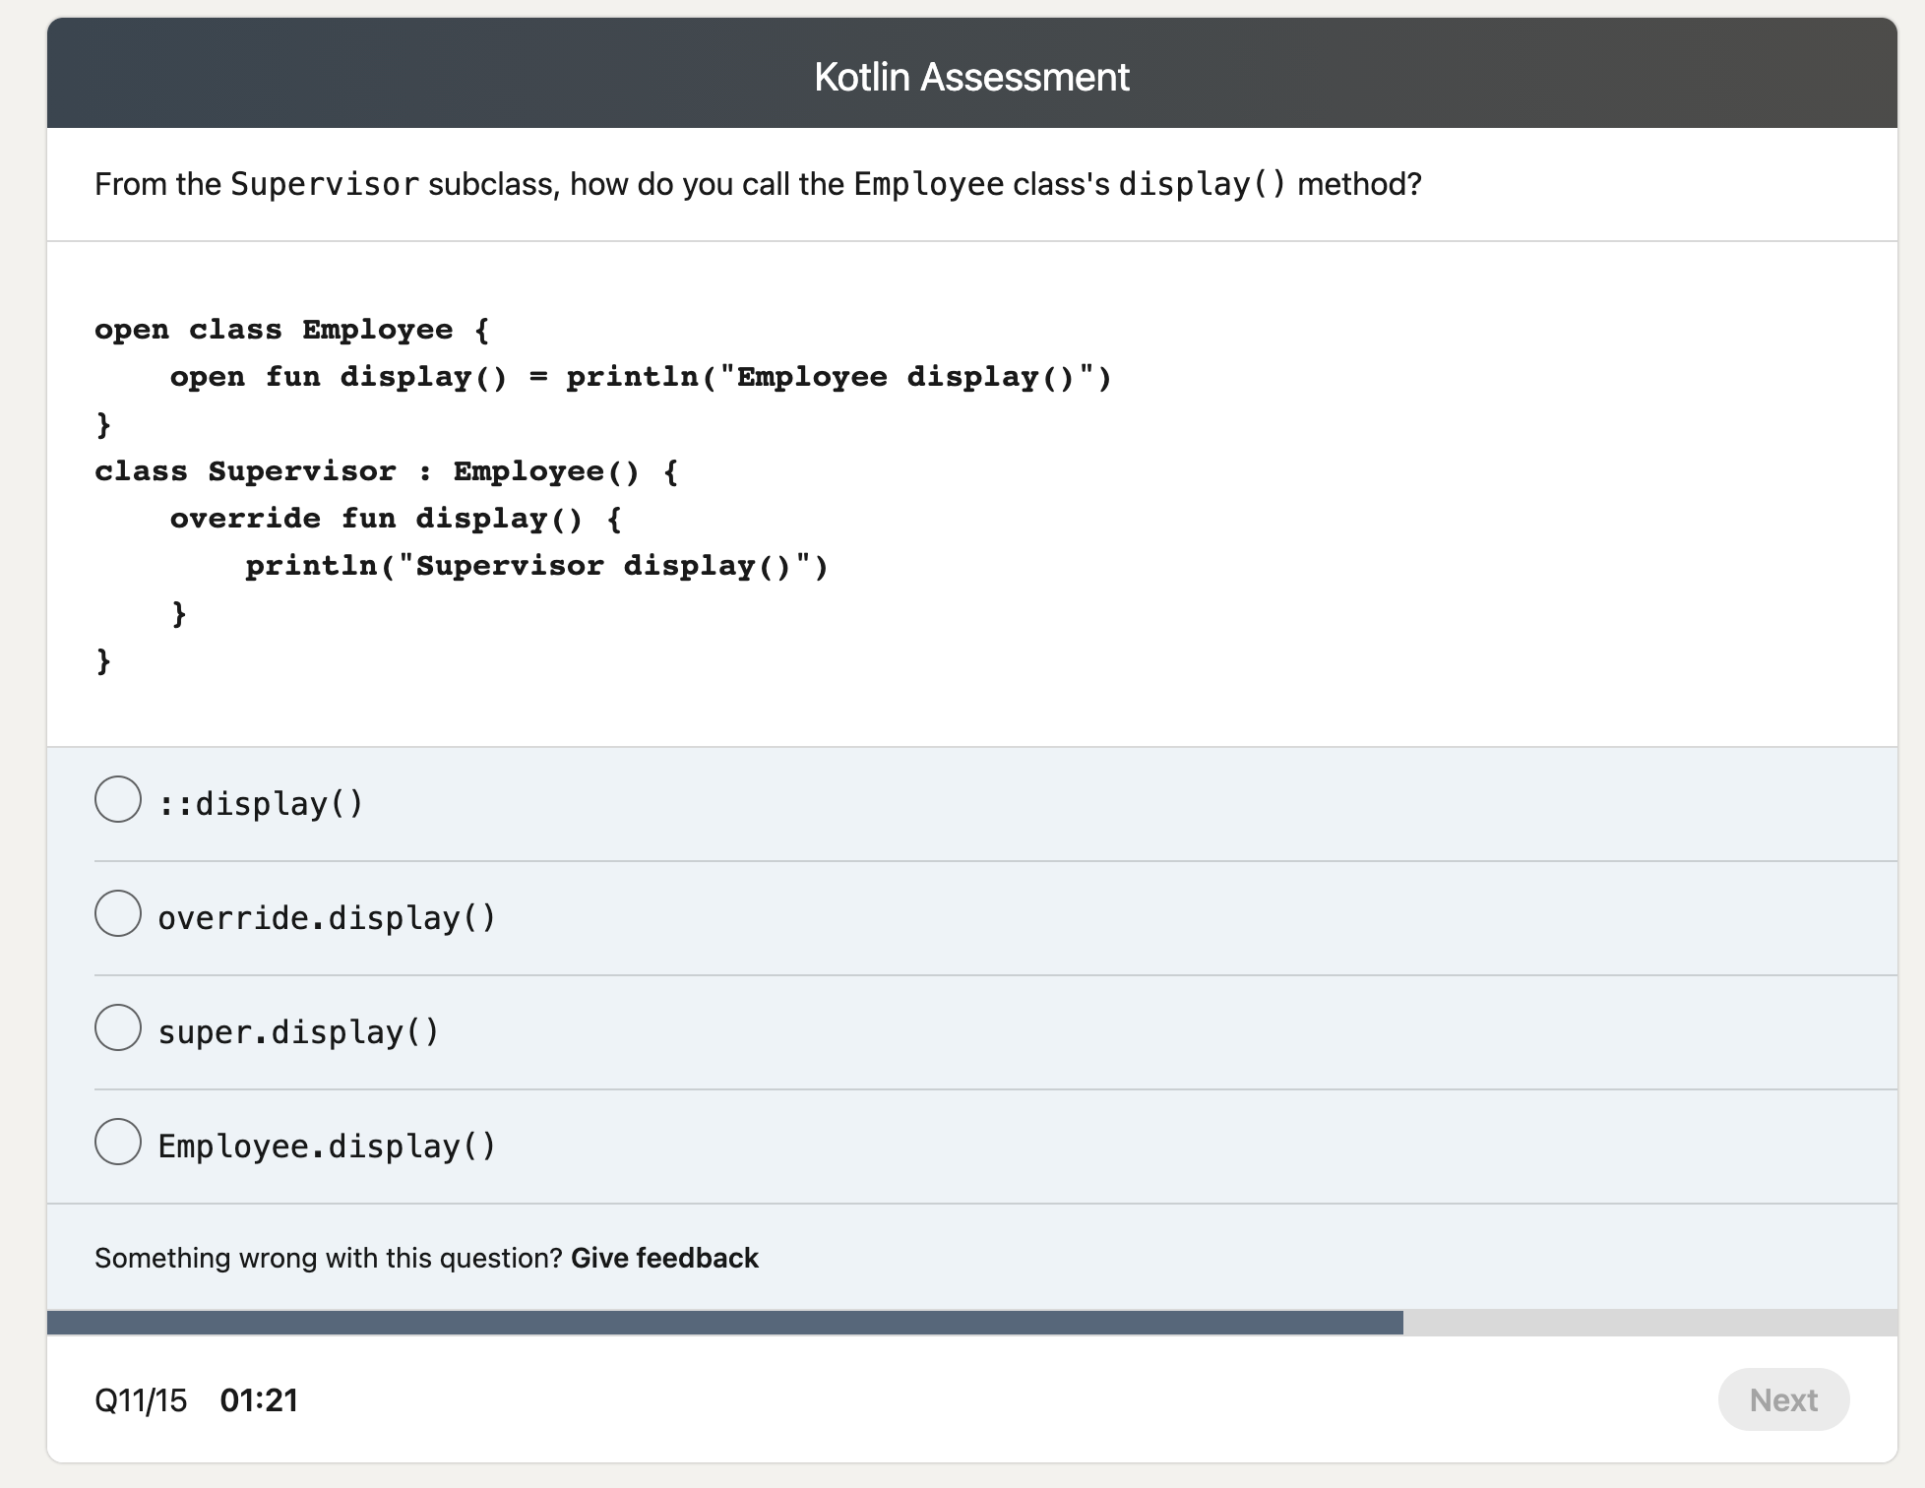This screenshot has height=1488, width=1925.
Task: Click the 01:21 timer display
Action: (261, 1399)
